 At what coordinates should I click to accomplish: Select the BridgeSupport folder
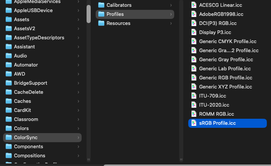click(30, 83)
